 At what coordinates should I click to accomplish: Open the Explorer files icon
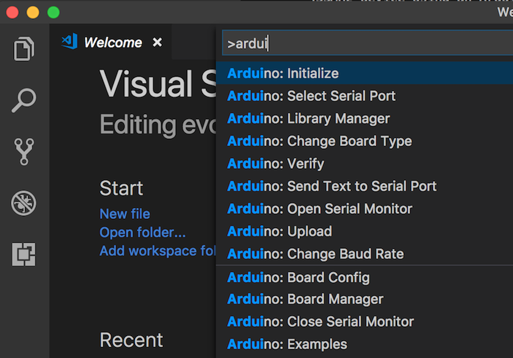24,49
